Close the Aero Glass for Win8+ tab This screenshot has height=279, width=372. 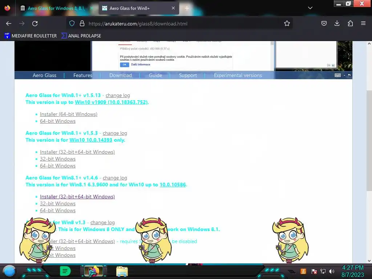point(173,8)
